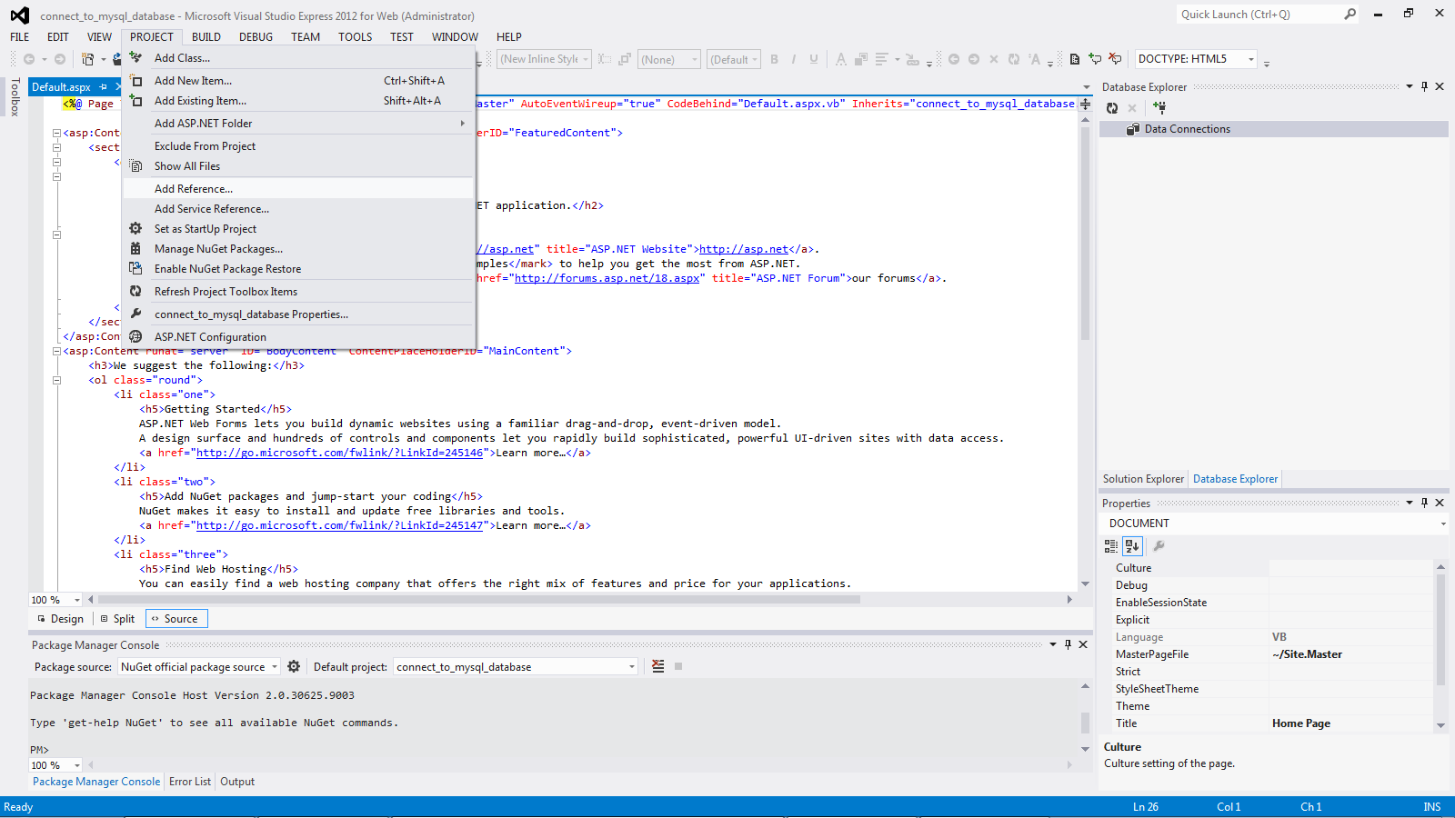
Task: Expand the Package source dropdown
Action: point(274,667)
